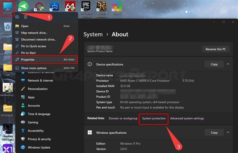The image size is (238, 153).
Task: Choose Open from the context menu
Action: coord(45,26)
